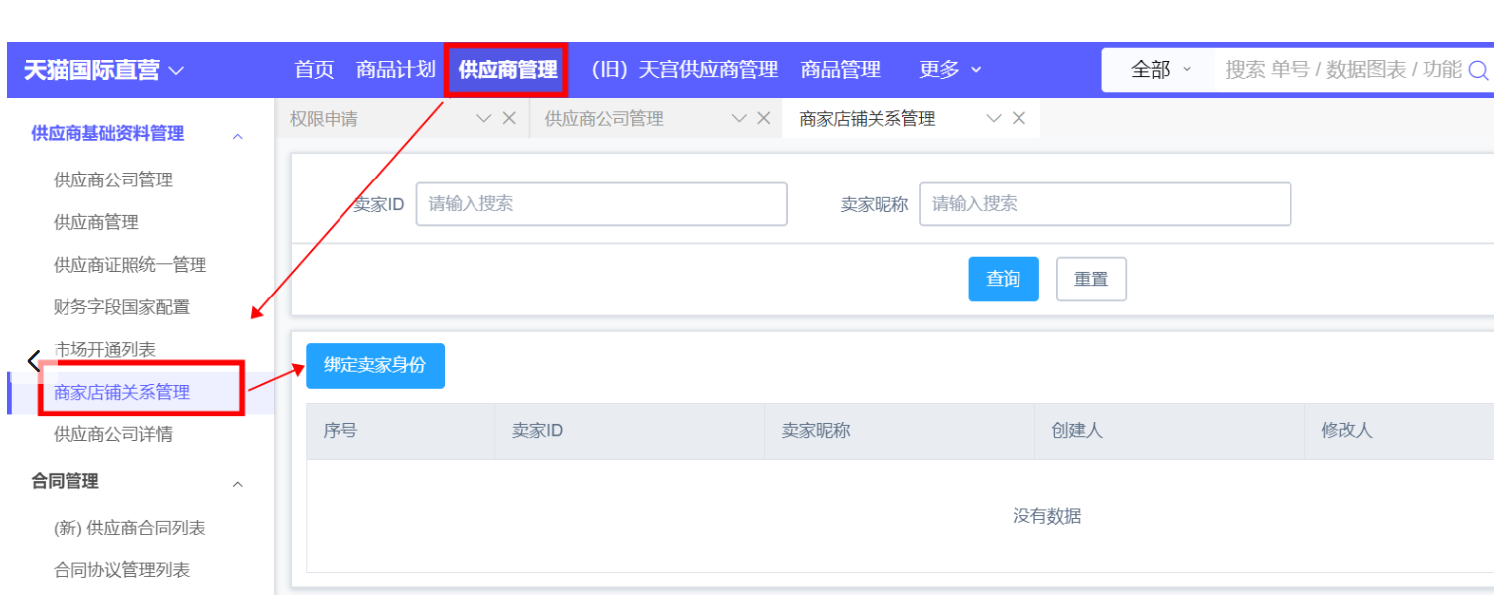Open (新) 供应商合同列表 in the sidebar

[130, 528]
